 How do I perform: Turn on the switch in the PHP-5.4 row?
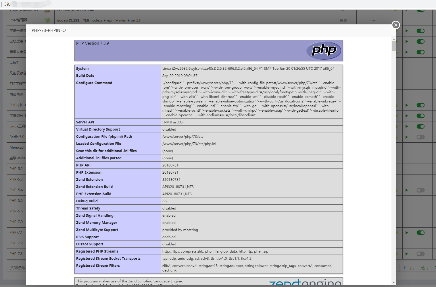[x=420, y=190]
